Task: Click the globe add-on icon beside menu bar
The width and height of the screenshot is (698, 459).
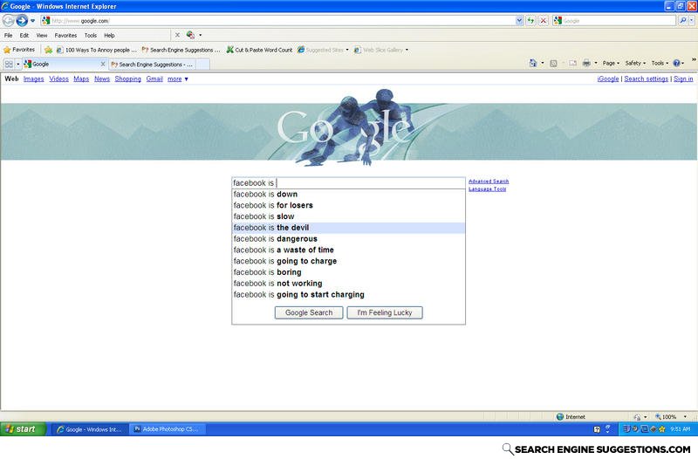Action: tap(190, 35)
